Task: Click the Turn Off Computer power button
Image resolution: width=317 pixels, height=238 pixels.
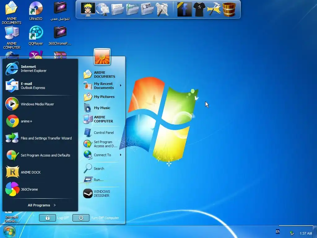Action: tap(81, 218)
